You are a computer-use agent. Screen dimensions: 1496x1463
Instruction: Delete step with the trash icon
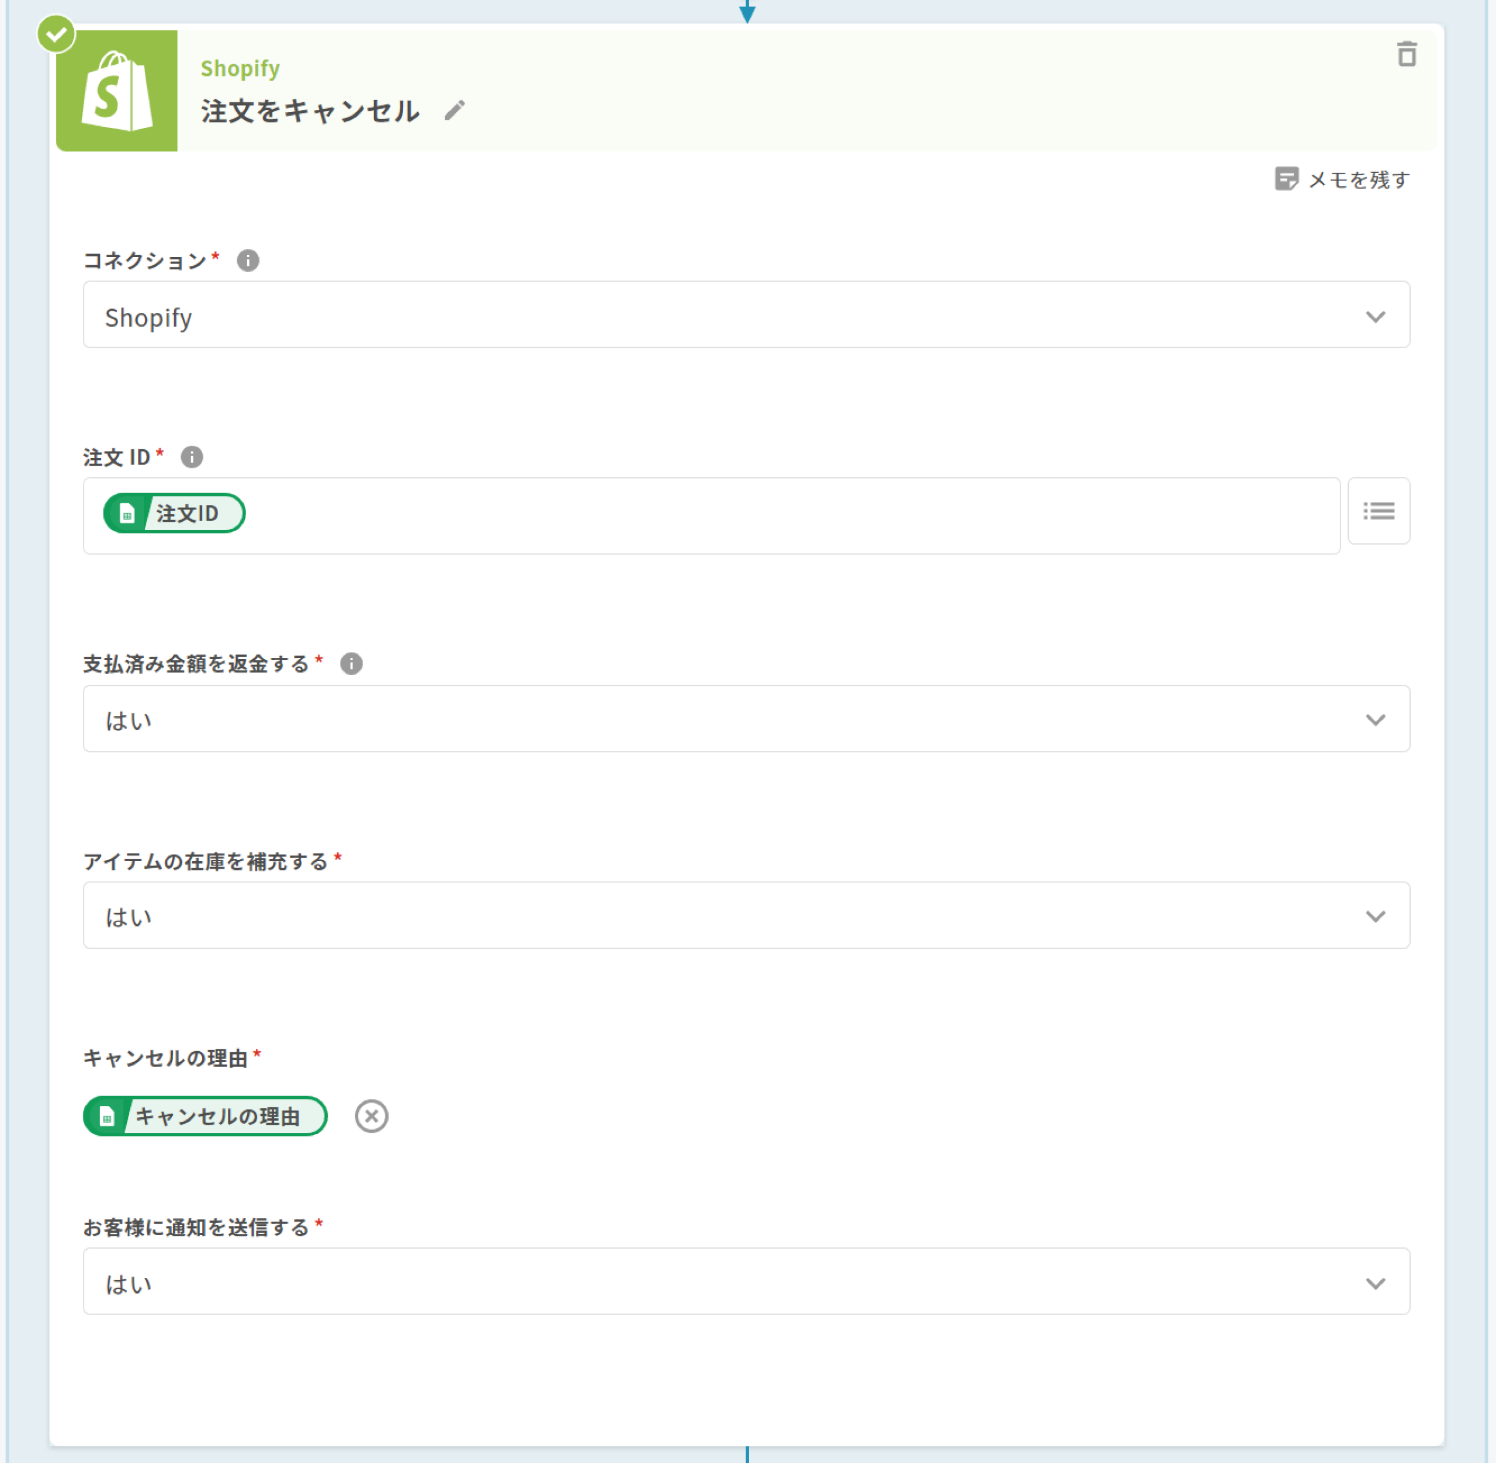[1406, 54]
